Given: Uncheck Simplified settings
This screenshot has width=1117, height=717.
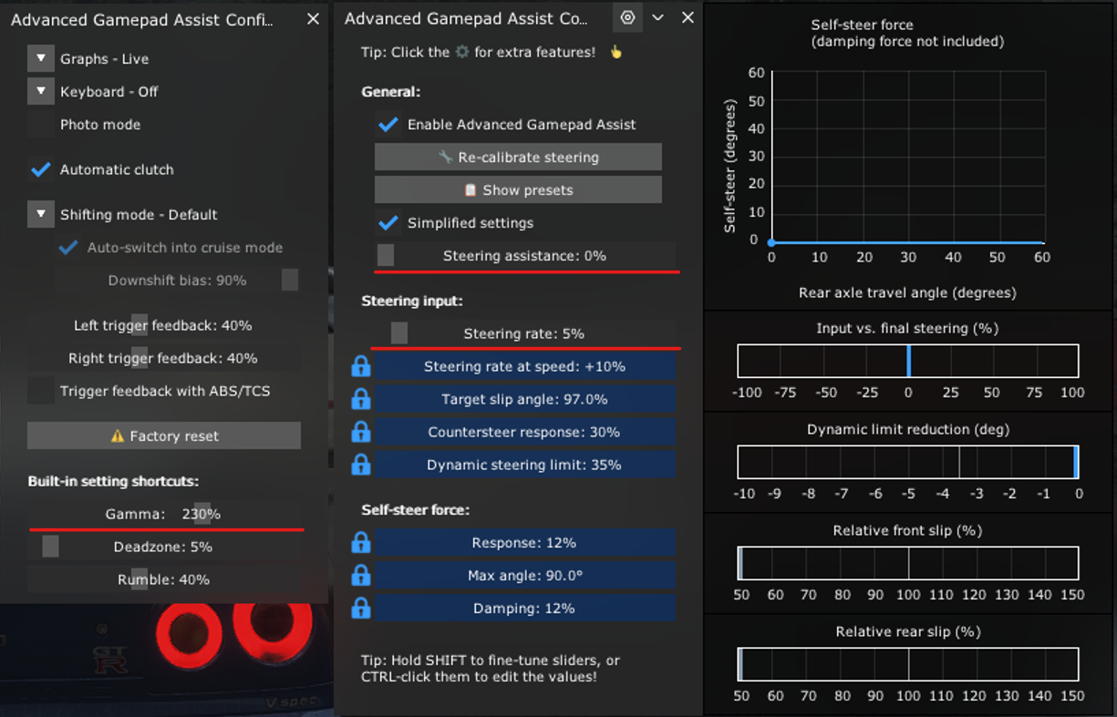Looking at the screenshot, I should coord(388,223).
